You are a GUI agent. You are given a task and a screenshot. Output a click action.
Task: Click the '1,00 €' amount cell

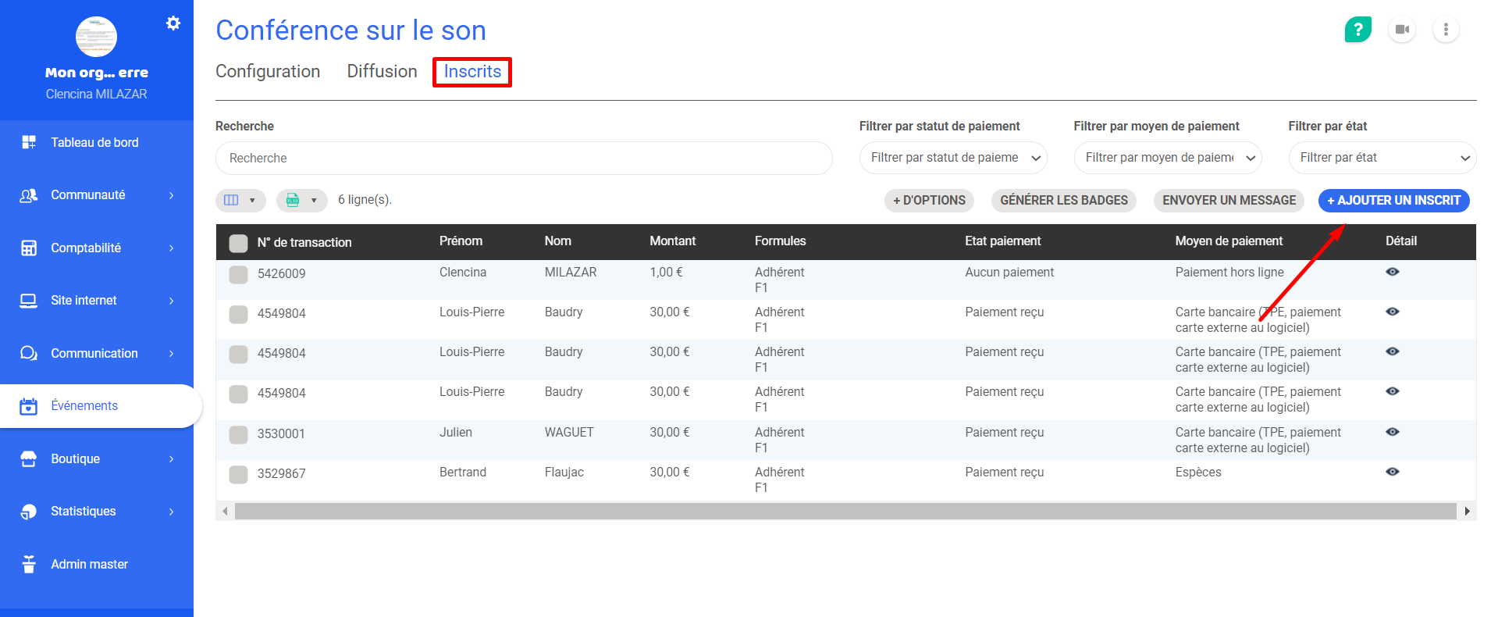(666, 273)
